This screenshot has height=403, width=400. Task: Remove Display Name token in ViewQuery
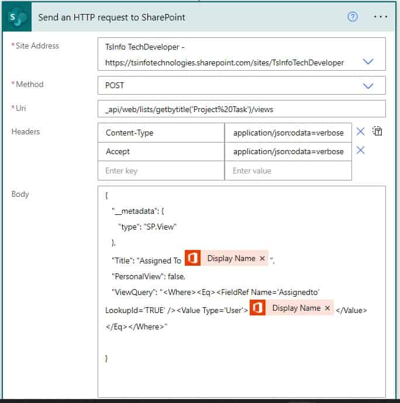coord(327,308)
